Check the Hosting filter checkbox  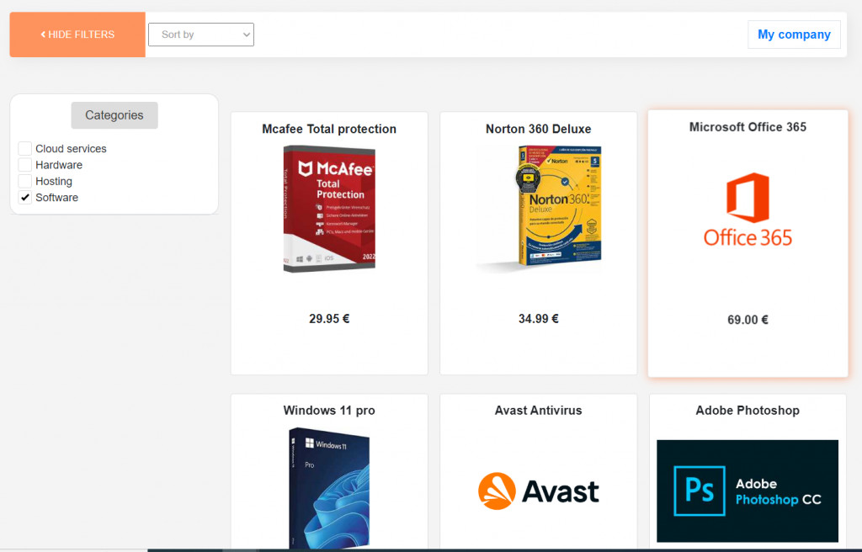[x=24, y=181]
